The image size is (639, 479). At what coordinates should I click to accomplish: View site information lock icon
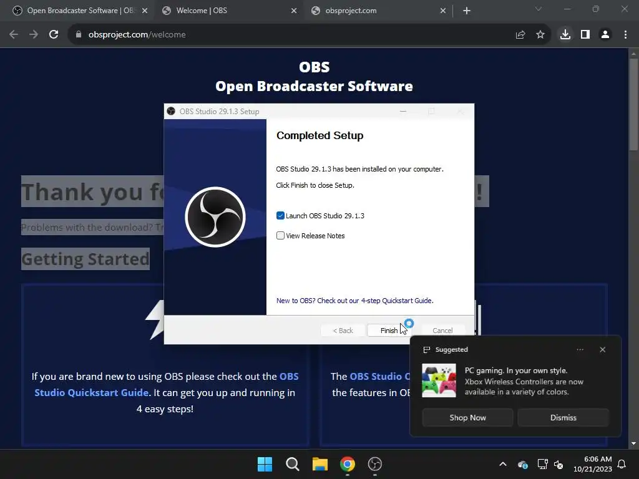pyautogui.click(x=78, y=35)
